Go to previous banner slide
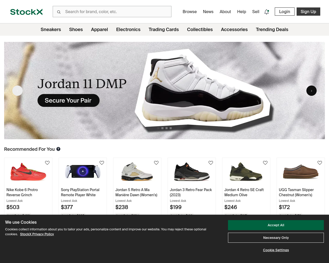The image size is (329, 263). 17,91
